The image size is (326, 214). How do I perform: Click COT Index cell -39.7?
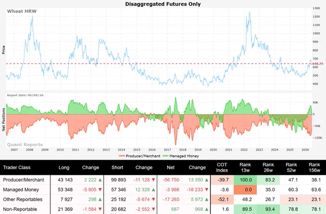click(x=222, y=180)
